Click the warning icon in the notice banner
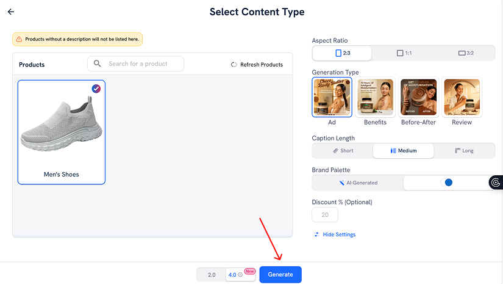 (x=19, y=39)
